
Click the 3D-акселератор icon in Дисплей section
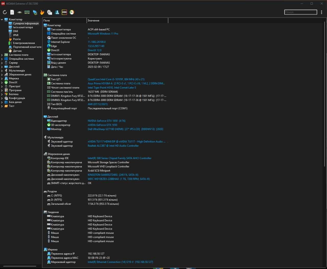pyautogui.click(x=49, y=125)
